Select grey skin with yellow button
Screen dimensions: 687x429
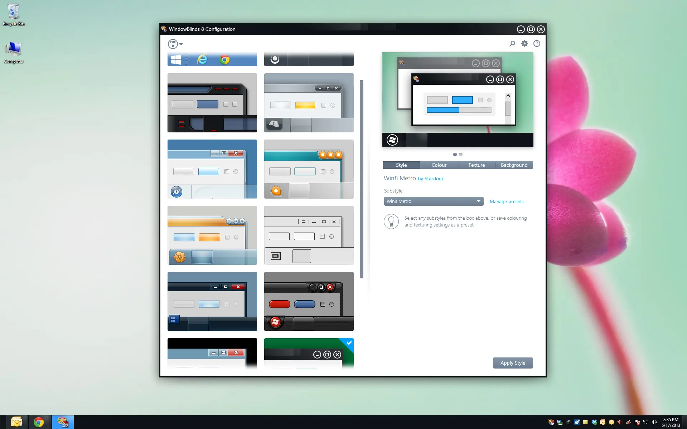(309, 103)
